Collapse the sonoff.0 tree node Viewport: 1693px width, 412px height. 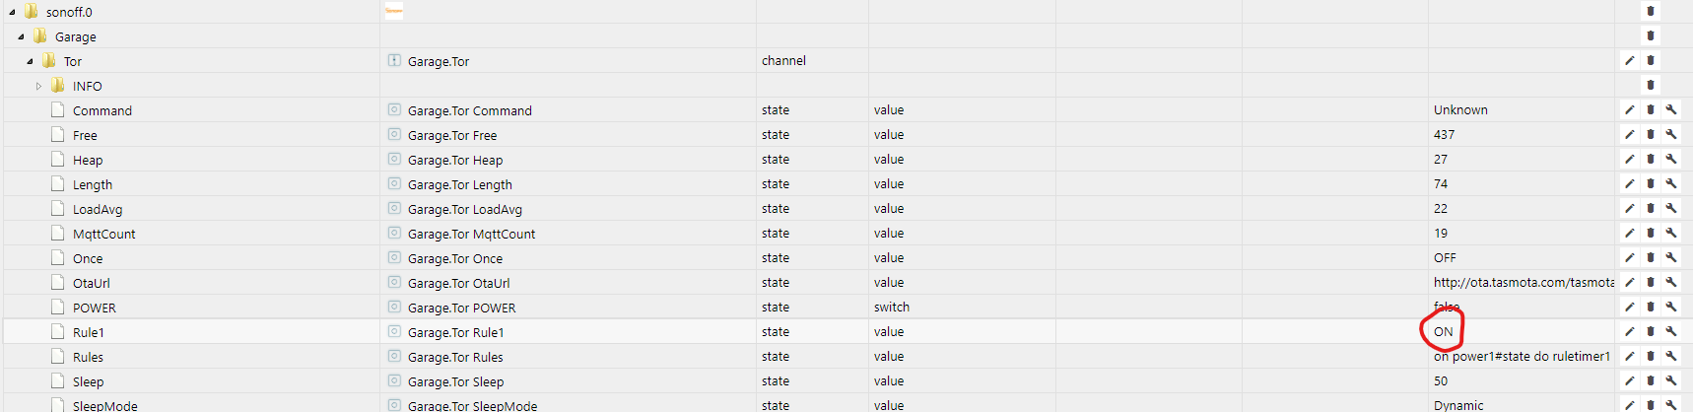(x=12, y=12)
